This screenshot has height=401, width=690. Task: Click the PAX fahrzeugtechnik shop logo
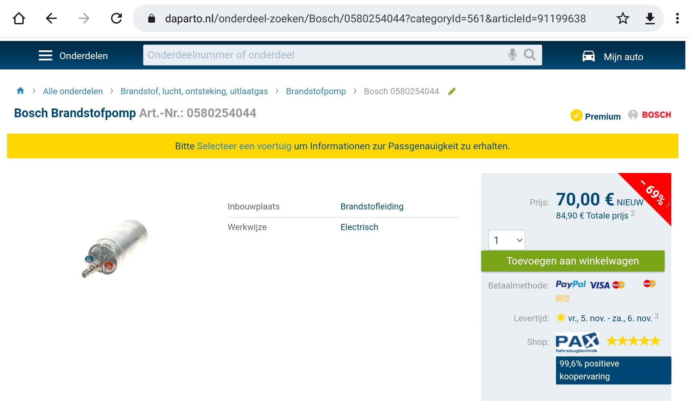[577, 343]
